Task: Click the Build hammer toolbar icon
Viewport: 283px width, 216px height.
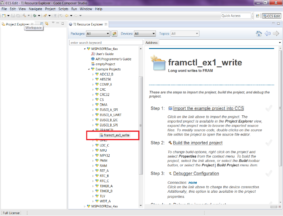Action: point(24,16)
